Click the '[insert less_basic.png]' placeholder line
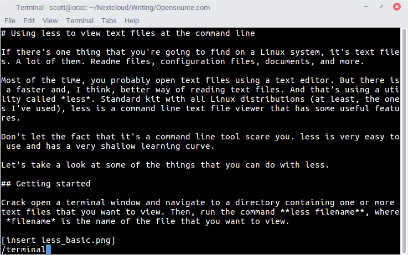 click(58, 240)
